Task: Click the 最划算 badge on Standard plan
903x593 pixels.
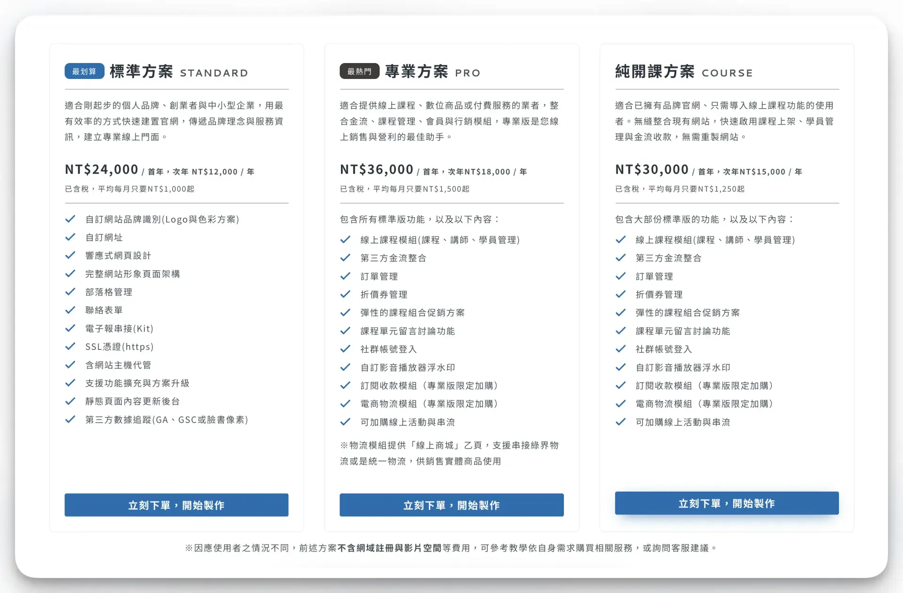Action: pos(84,71)
